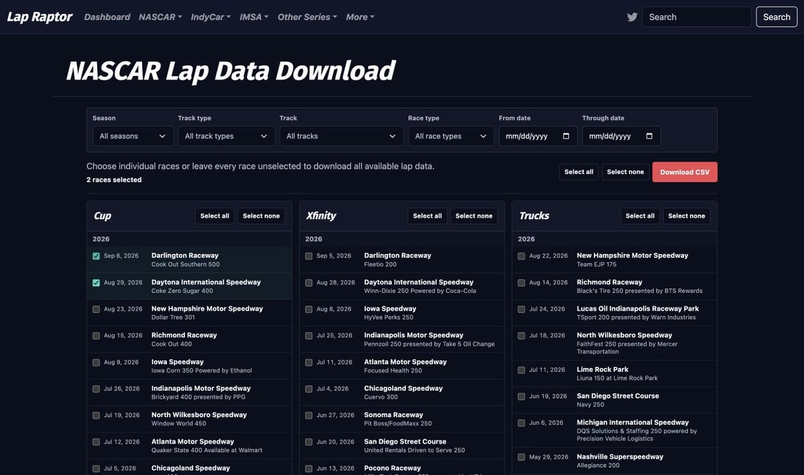This screenshot has height=475, width=804.
Task: Click North Wilkesboro Speedway Window World 450 row
Action: pos(190,419)
